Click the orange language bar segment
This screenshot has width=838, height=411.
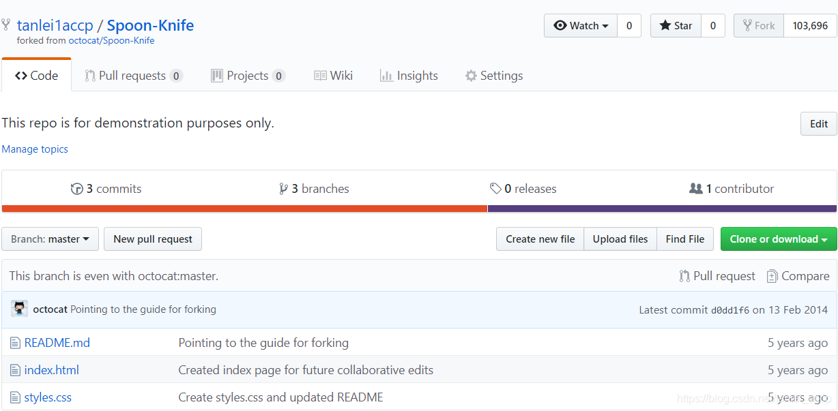click(244, 209)
